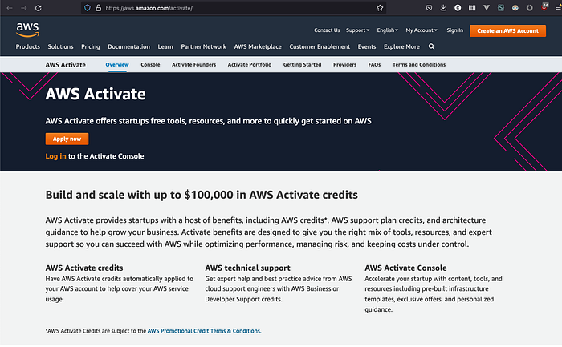Viewport: 562px width, 347px height.
Task: Open the Pricing menu item
Action: (90, 46)
